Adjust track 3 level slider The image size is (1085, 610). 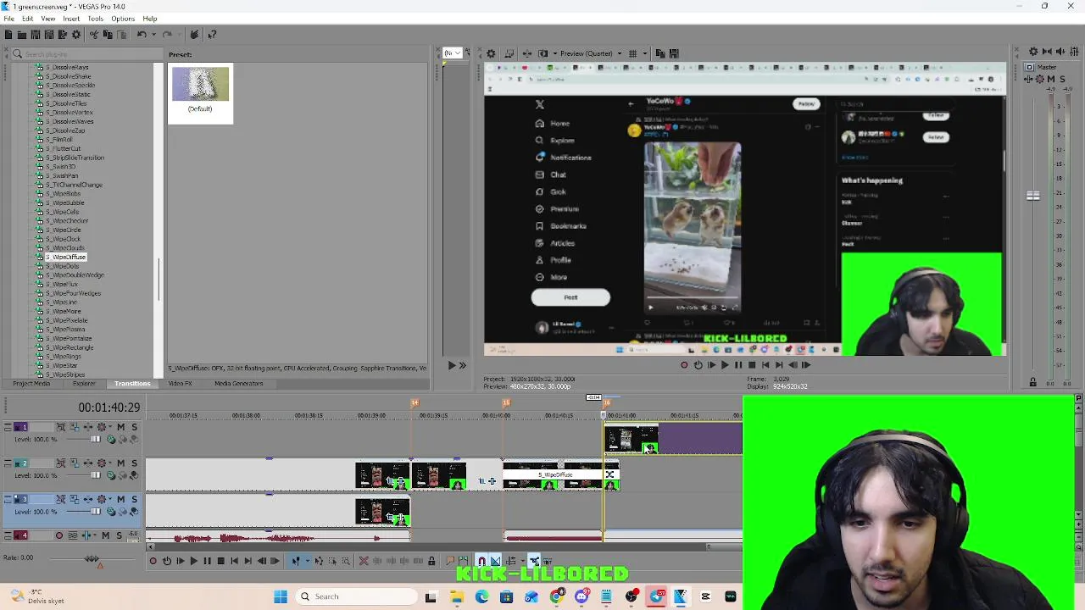pyautogui.click(x=96, y=512)
